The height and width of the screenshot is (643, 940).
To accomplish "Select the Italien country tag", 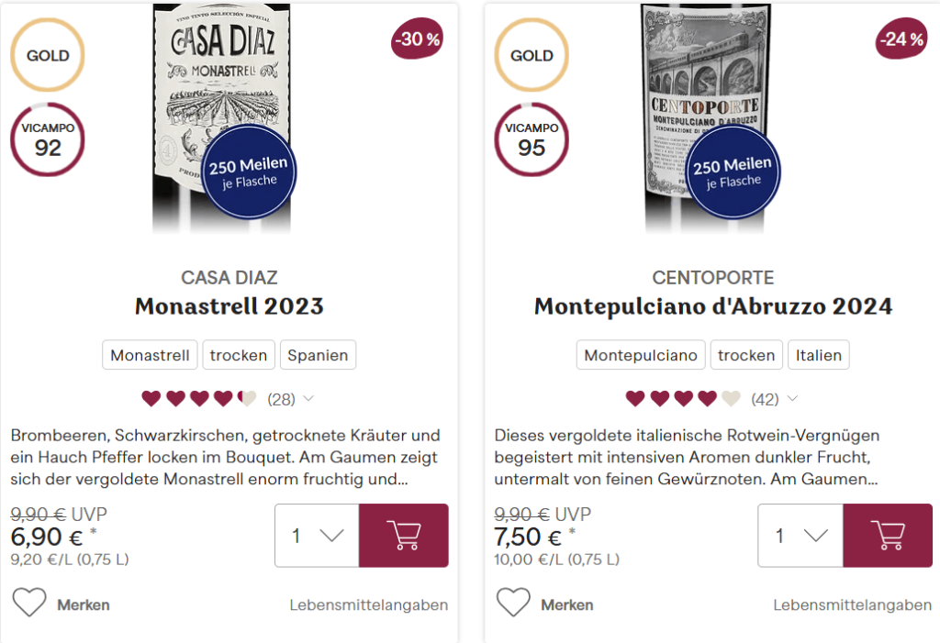I will pyautogui.click(x=819, y=355).
